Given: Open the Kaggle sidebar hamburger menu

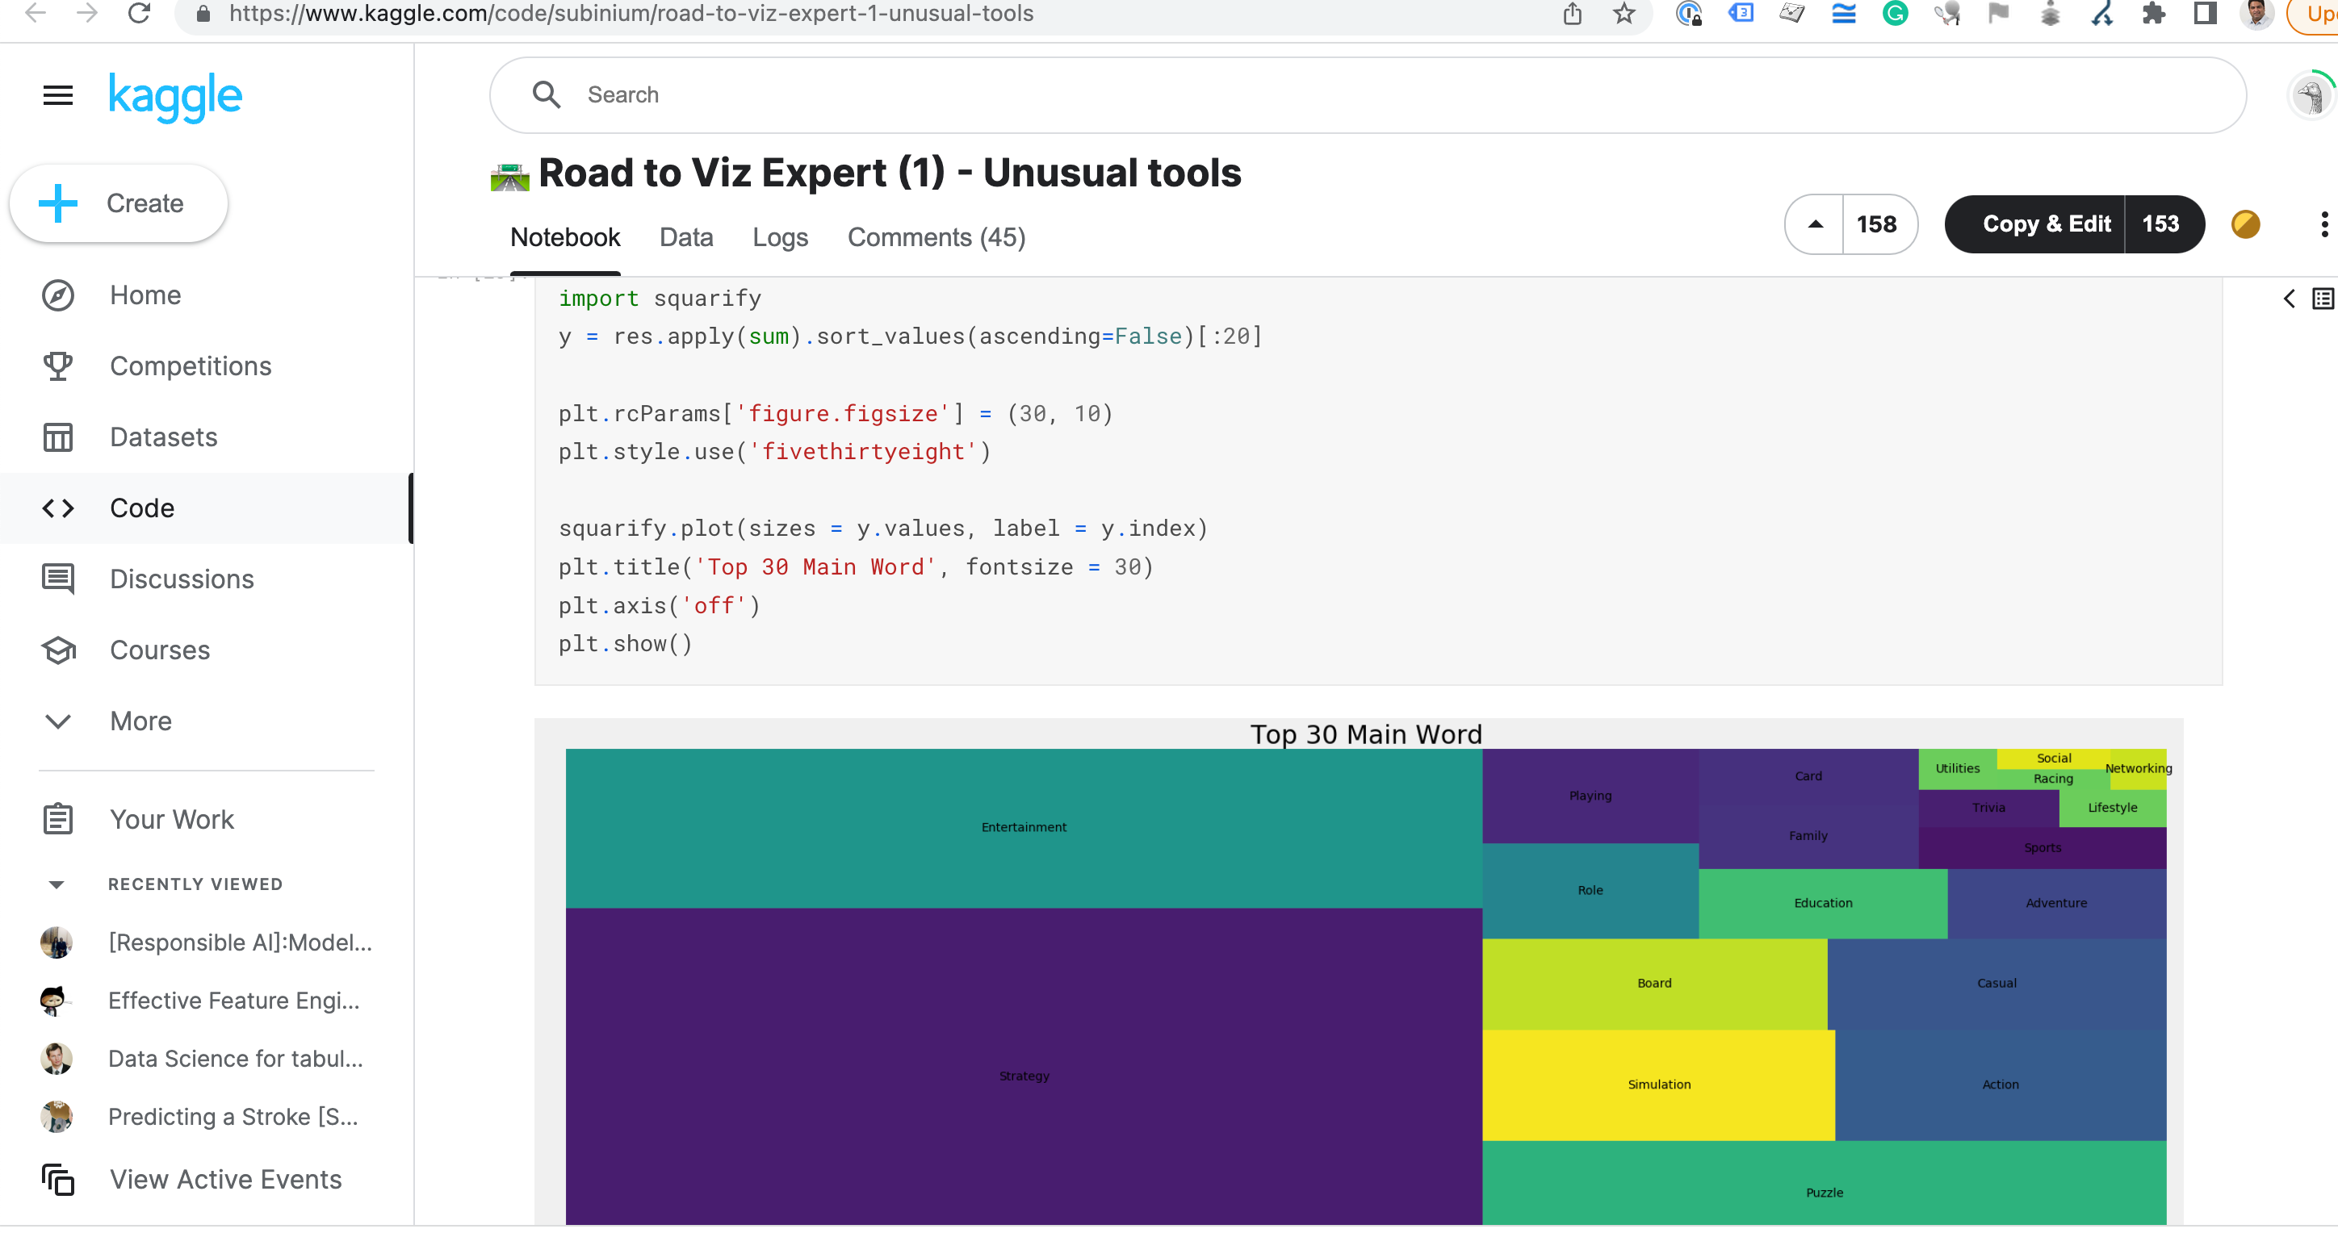Looking at the screenshot, I should click(57, 94).
